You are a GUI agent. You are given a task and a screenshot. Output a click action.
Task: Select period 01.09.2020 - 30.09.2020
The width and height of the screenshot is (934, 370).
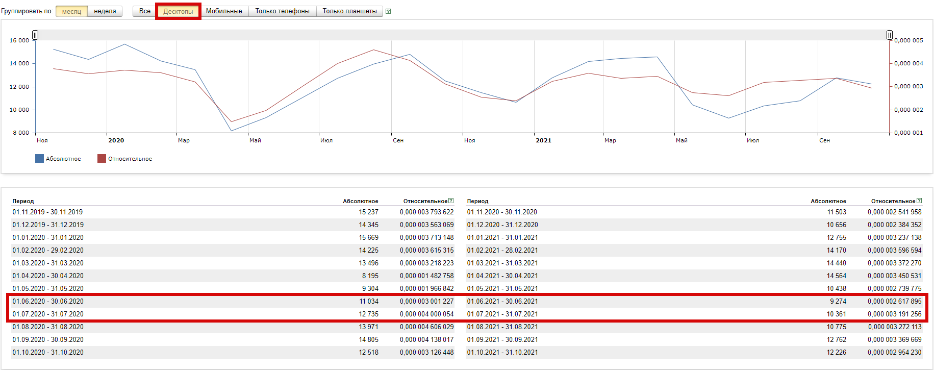click(x=48, y=339)
